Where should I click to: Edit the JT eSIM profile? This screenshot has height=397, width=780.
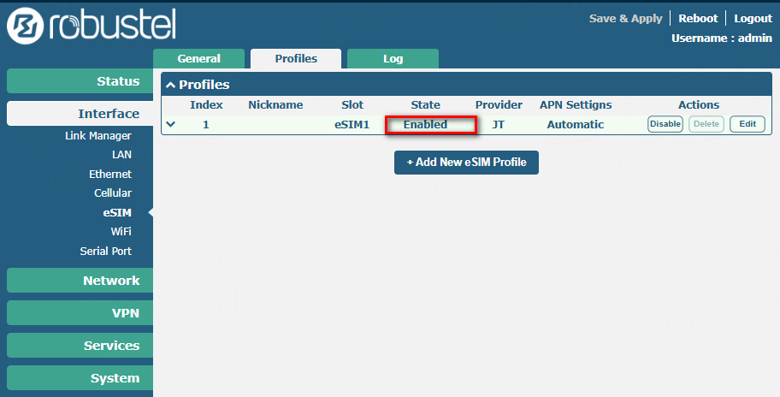pos(747,124)
